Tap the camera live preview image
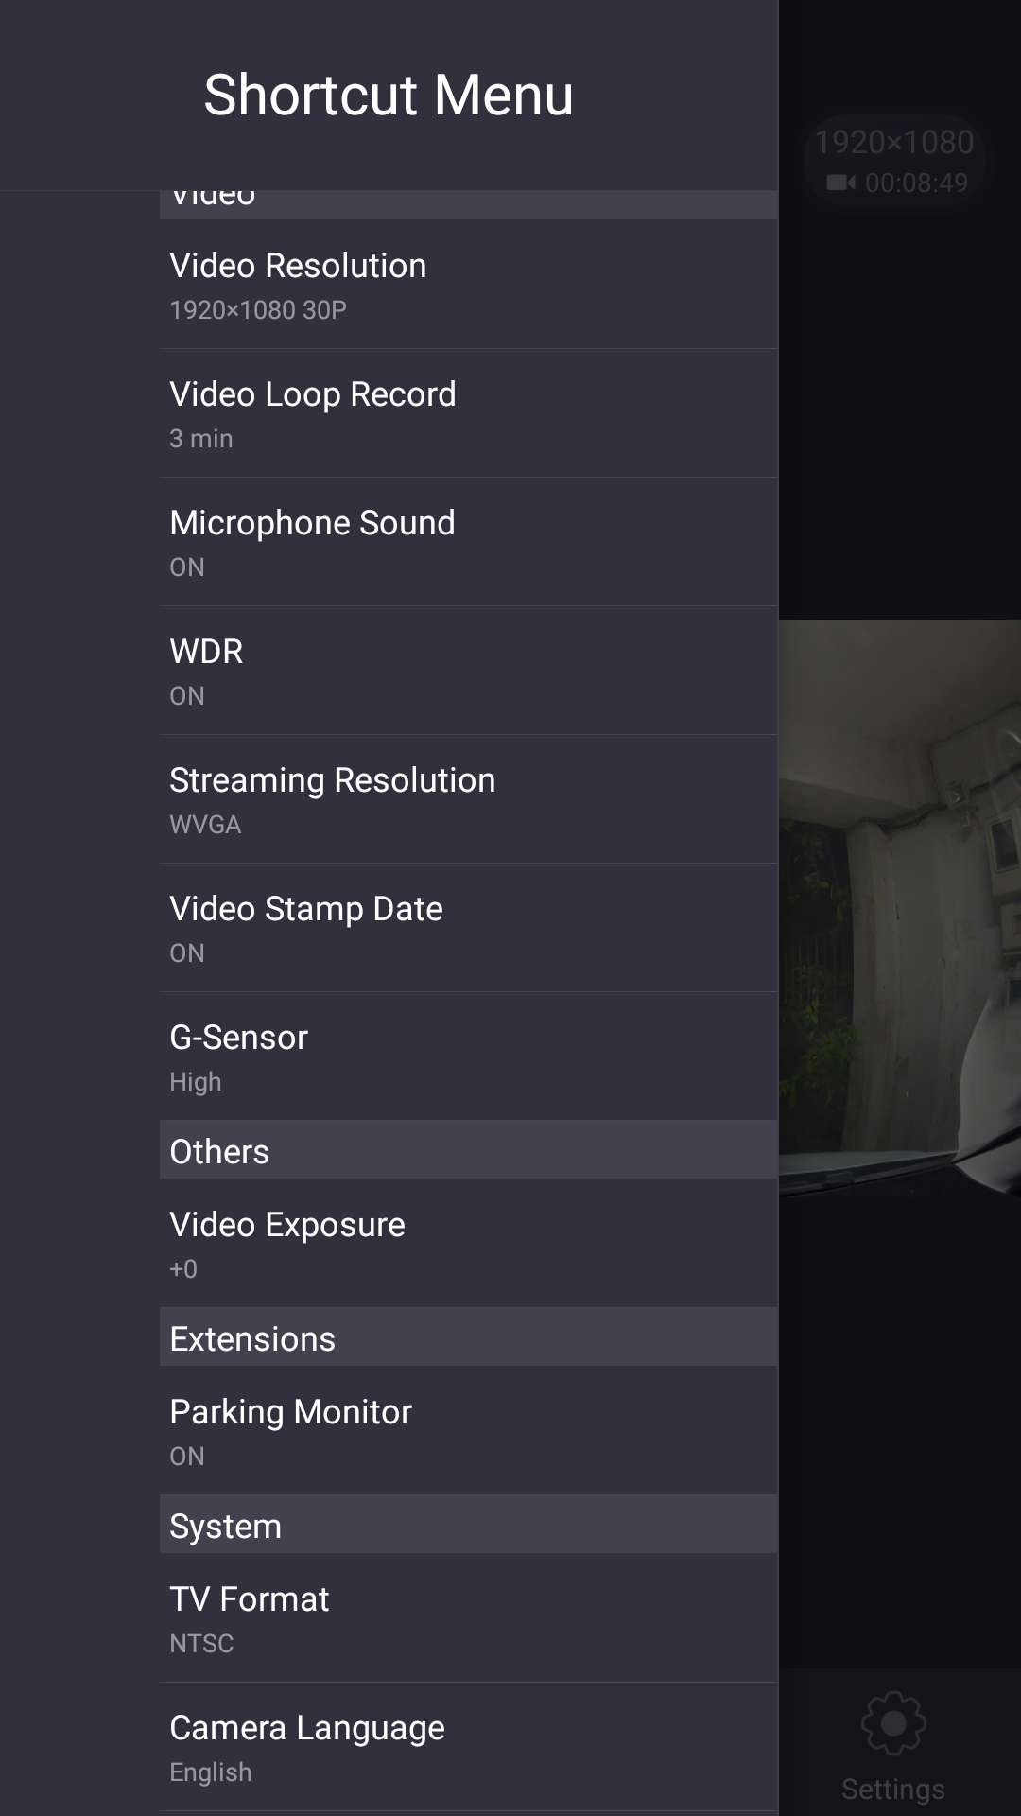Viewport: 1021px width, 1816px height. (899, 908)
